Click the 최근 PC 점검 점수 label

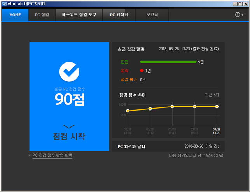[x=70, y=89]
